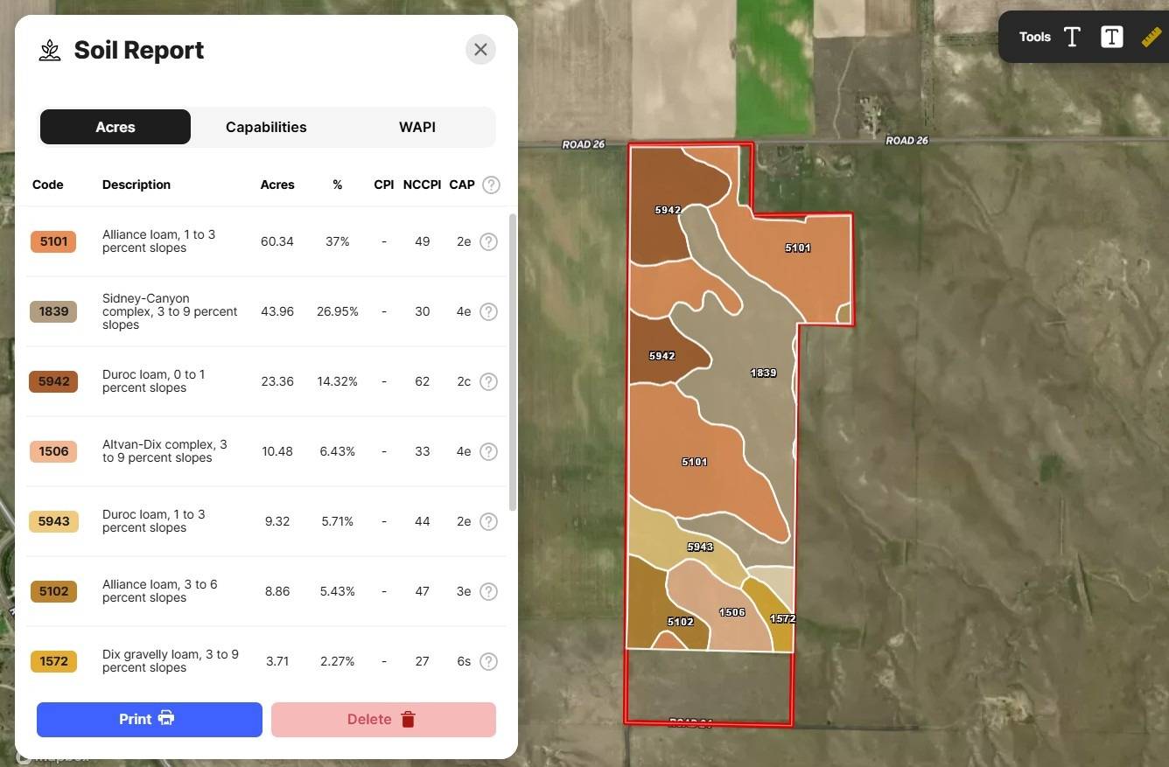1169x767 pixels.
Task: Click the 26.95% percentage value
Action: (x=338, y=311)
